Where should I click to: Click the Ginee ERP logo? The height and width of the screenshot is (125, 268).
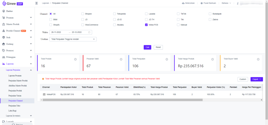click(13, 3)
